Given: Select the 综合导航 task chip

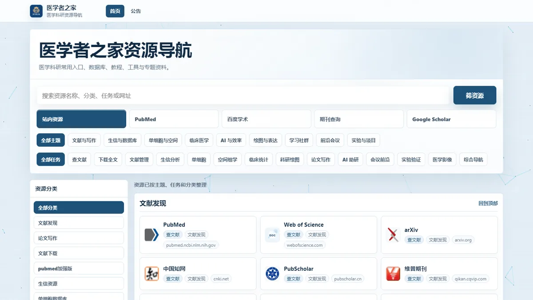Looking at the screenshot, I should pyautogui.click(x=473, y=160).
